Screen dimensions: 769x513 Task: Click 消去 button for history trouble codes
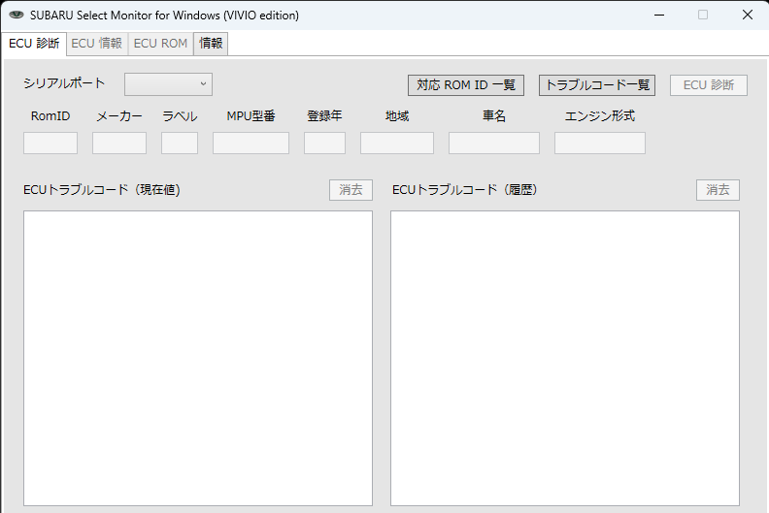tap(718, 190)
